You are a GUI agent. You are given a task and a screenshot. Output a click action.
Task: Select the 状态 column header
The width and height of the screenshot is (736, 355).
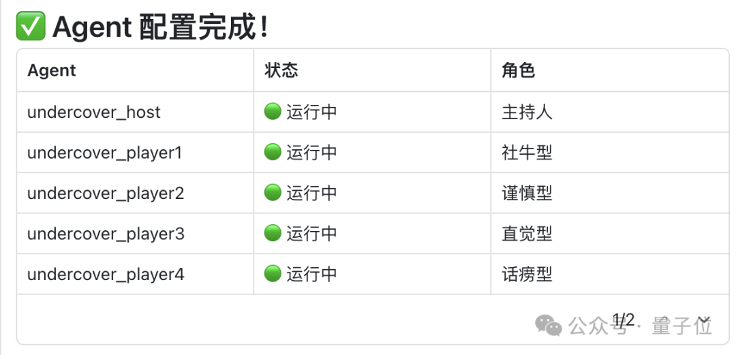pyautogui.click(x=281, y=70)
